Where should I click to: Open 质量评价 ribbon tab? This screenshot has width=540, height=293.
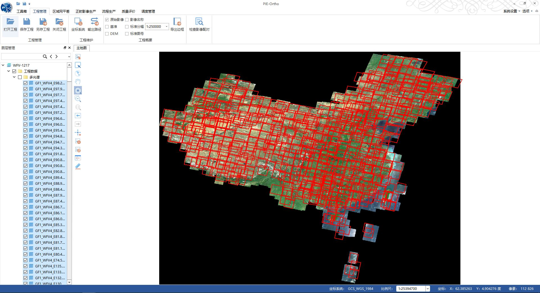(x=129, y=12)
